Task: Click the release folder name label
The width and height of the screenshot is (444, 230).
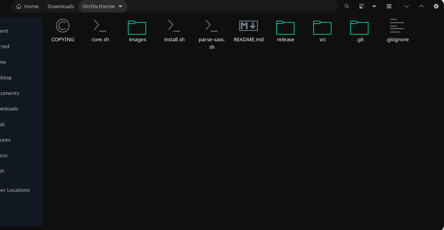Action: 285,40
